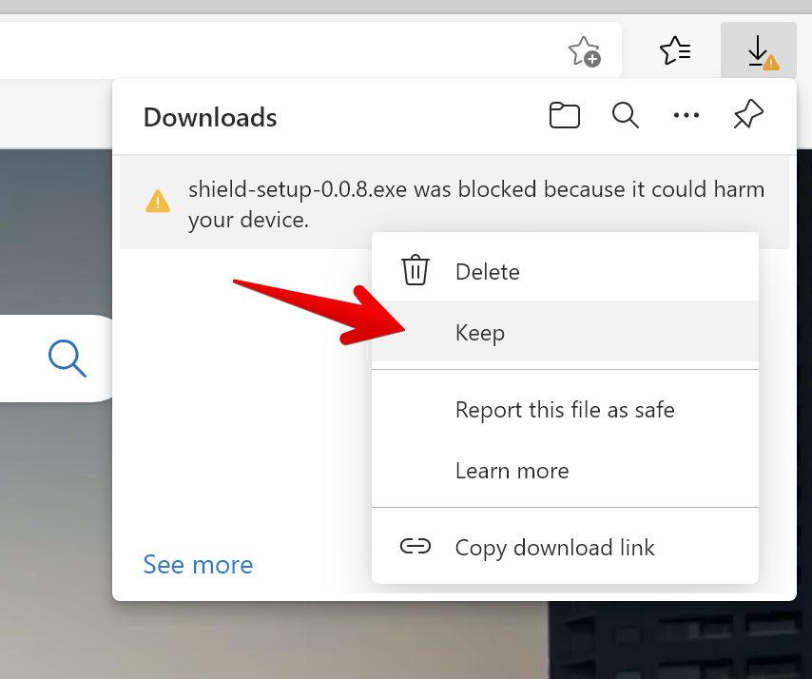Open downloads folder icon
Screen dimensions: 812x679
pos(564,115)
